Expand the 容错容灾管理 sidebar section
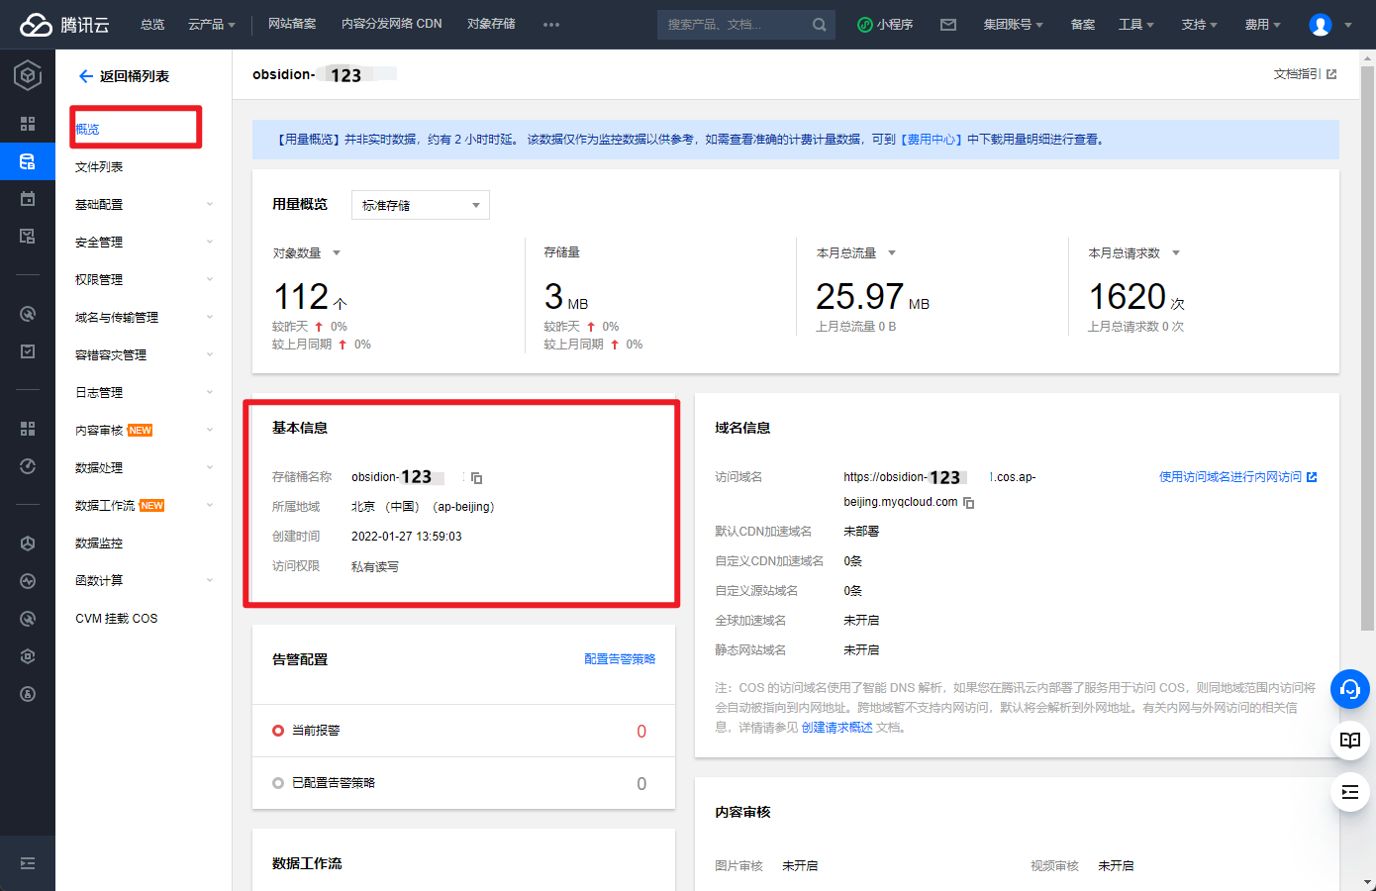1376x891 pixels. [144, 355]
